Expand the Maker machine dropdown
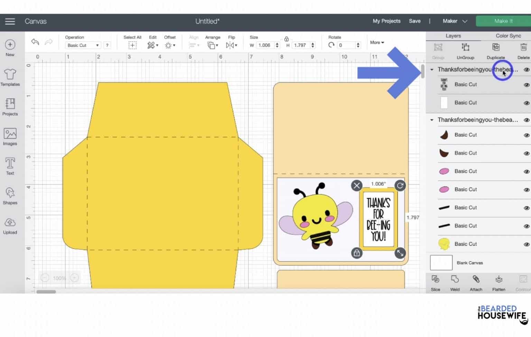The width and height of the screenshot is (531, 337). click(x=455, y=21)
